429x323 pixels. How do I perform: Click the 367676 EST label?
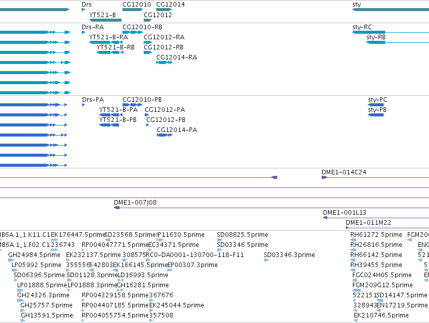coord(161,295)
